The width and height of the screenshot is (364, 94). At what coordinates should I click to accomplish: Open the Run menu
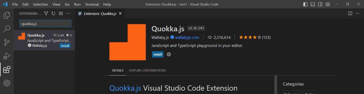[77, 4]
